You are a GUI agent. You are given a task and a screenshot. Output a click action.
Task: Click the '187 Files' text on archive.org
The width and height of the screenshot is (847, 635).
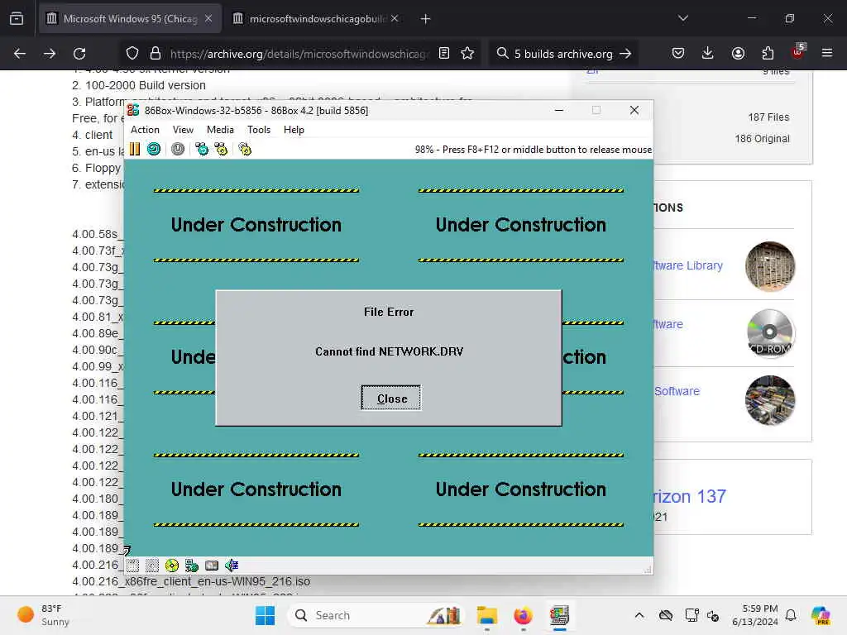pyautogui.click(x=768, y=117)
